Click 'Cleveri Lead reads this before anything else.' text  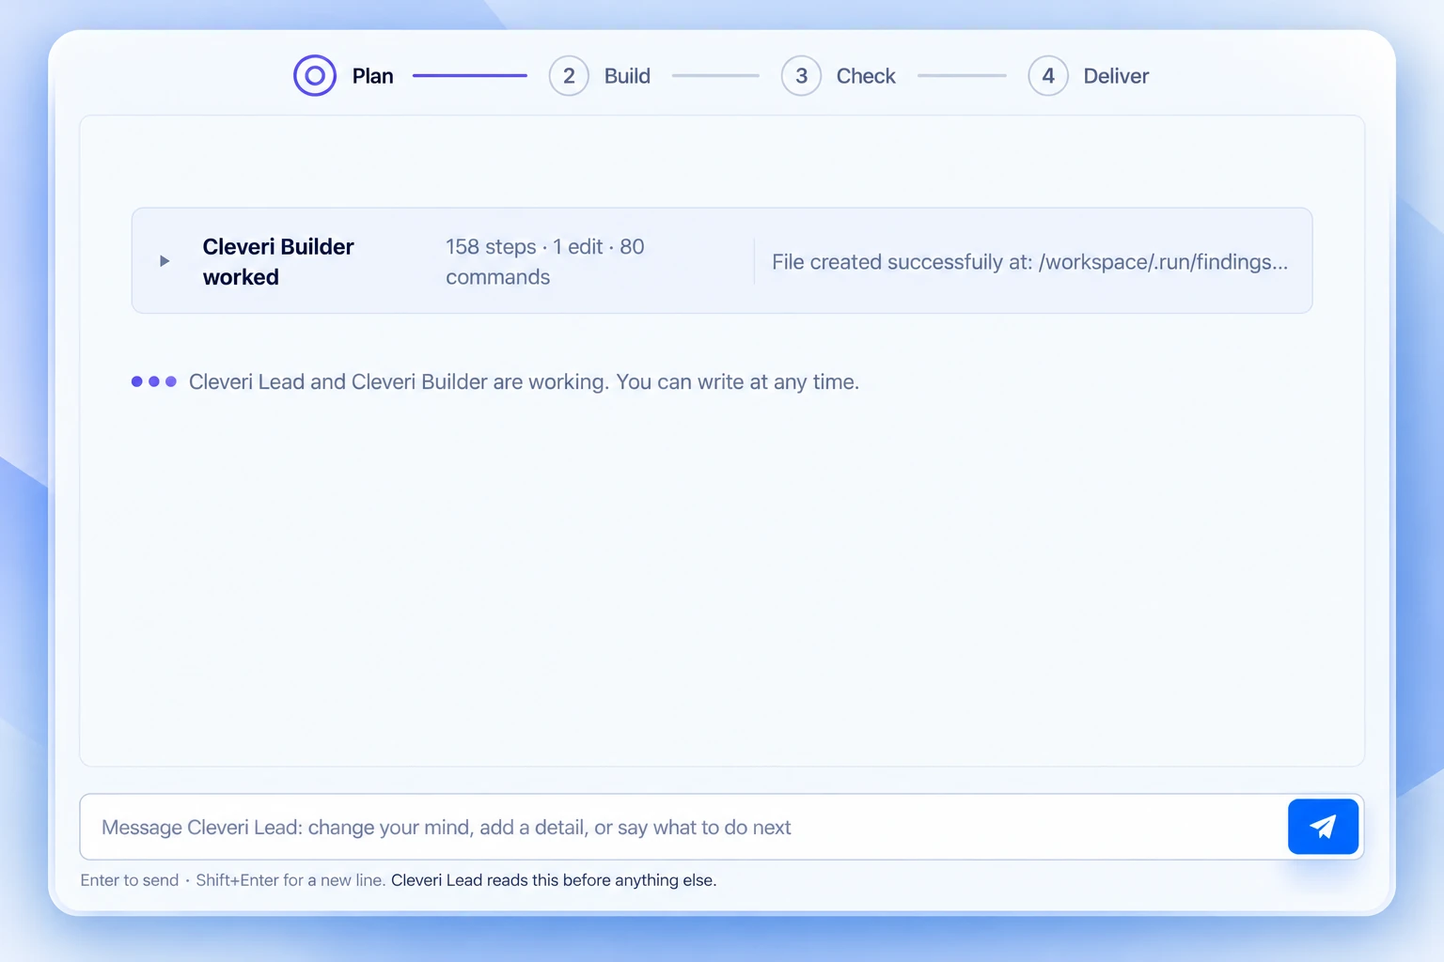click(554, 880)
